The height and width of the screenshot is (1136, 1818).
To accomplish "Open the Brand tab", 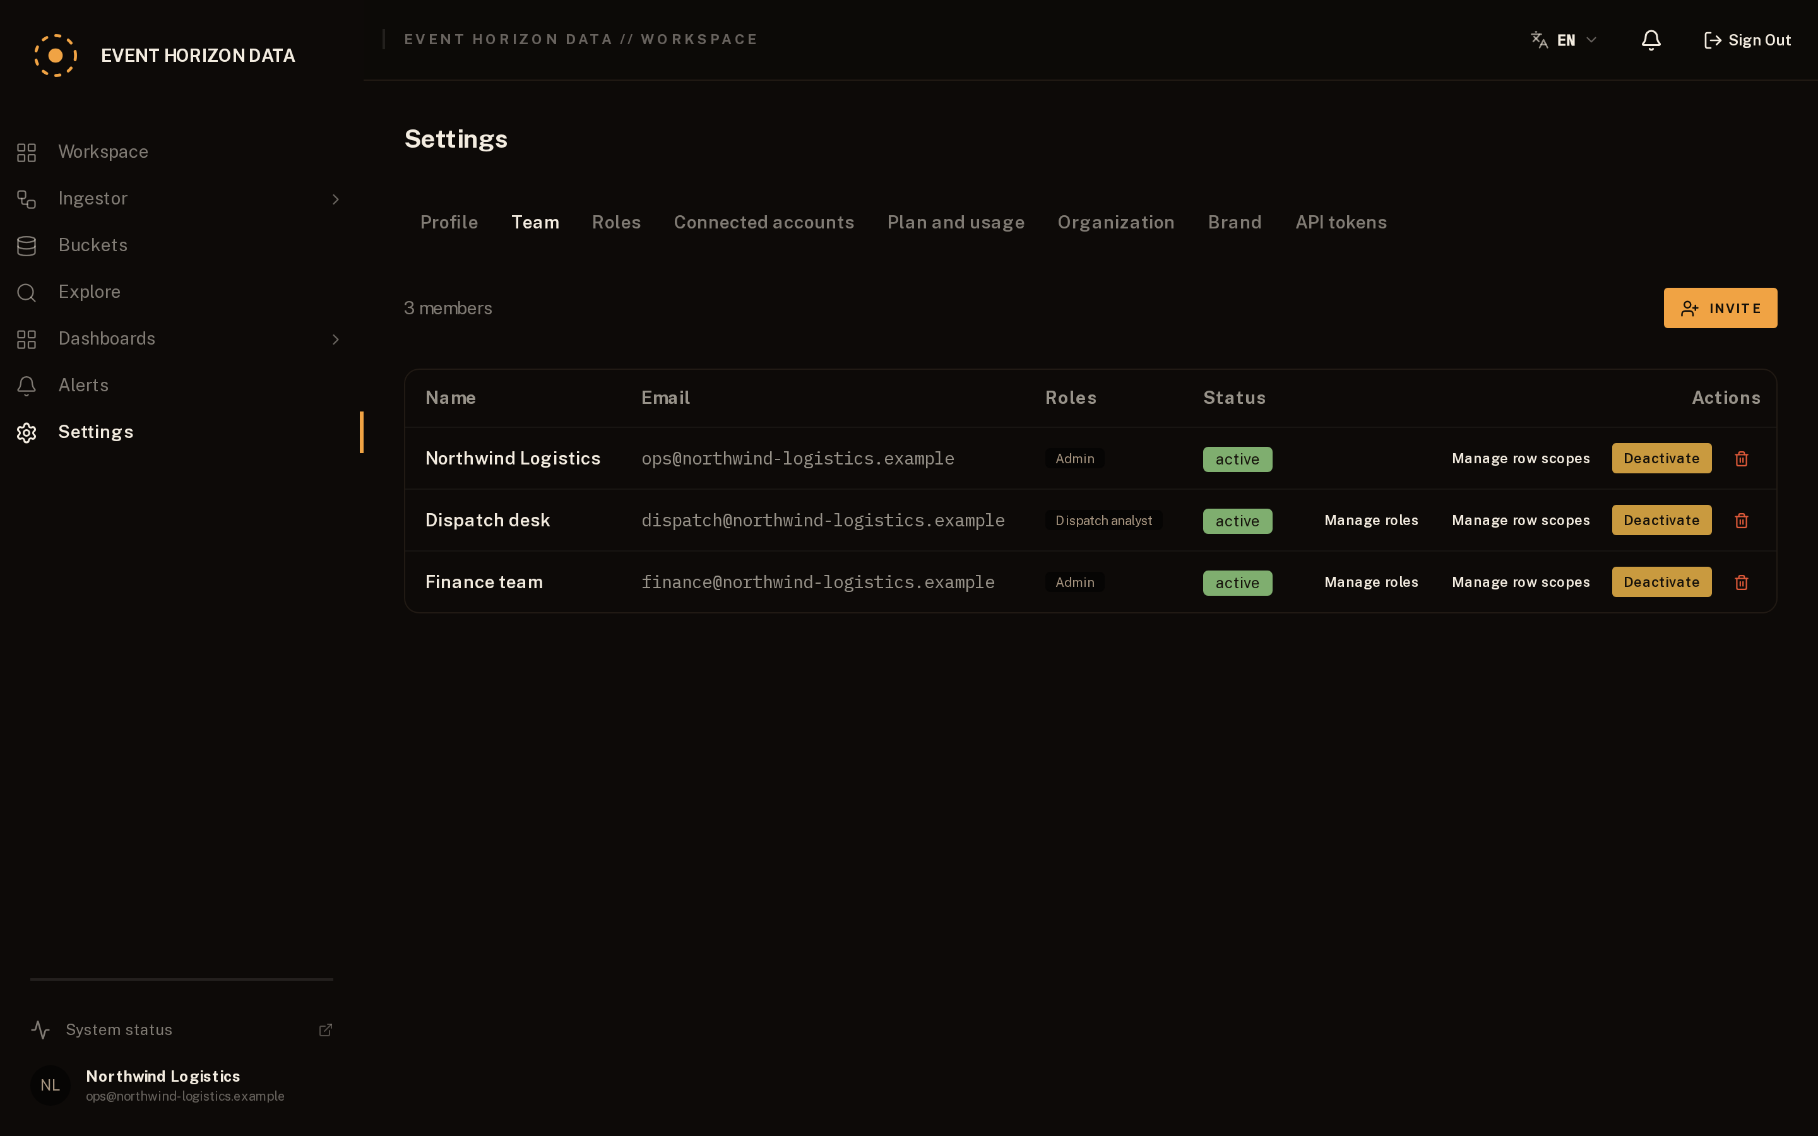I will coord(1234,222).
